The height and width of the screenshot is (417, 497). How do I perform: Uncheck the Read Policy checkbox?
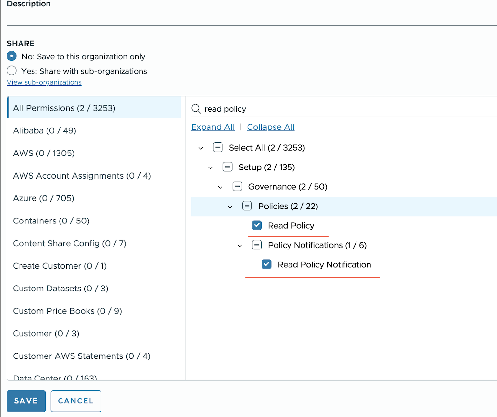point(257,225)
